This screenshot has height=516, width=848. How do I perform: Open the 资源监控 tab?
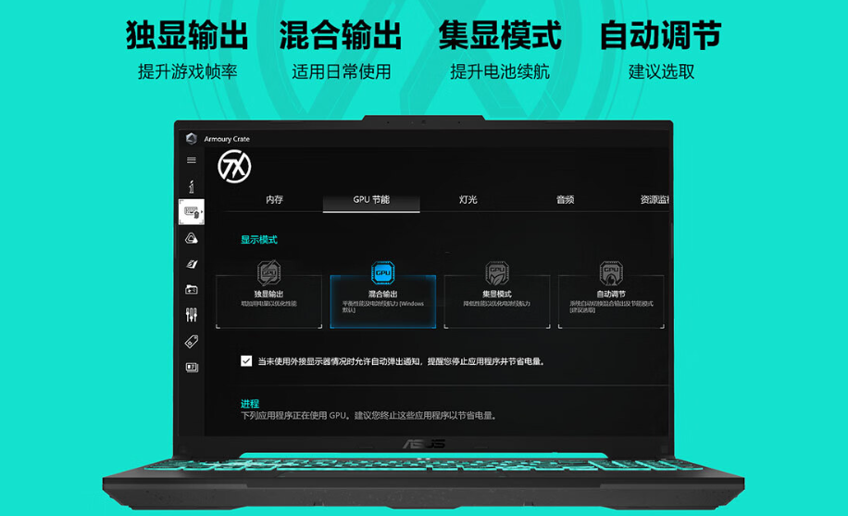click(654, 199)
